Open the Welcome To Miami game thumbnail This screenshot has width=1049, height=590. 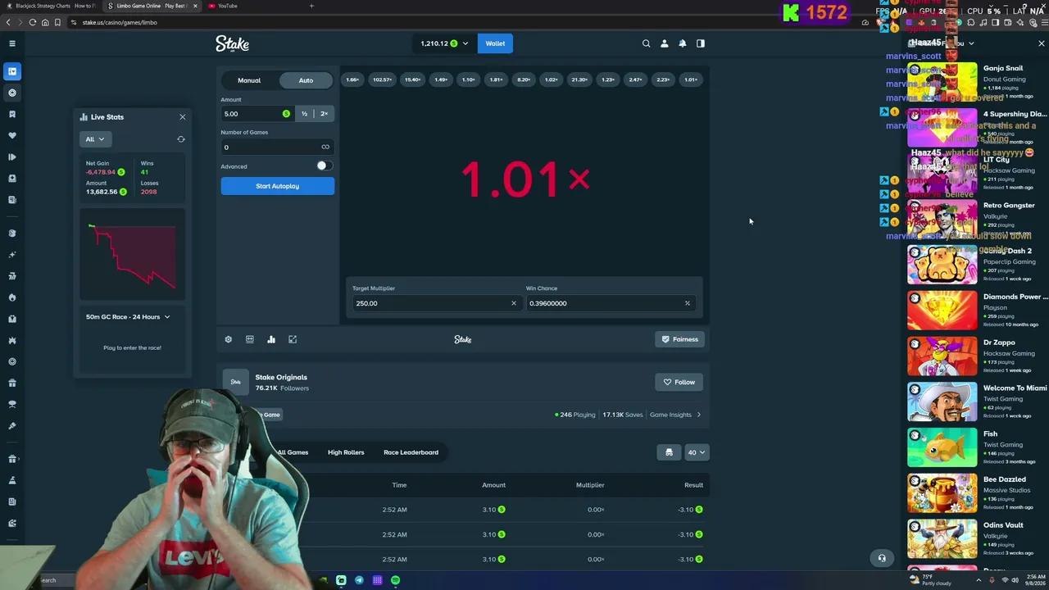pos(942,402)
